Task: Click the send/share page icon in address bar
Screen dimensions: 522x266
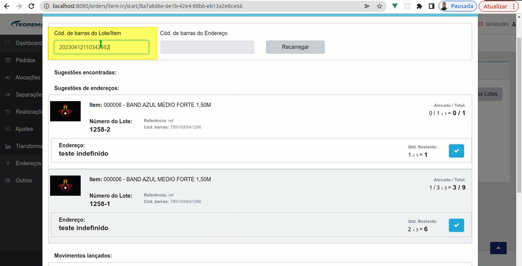Action: pyautogui.click(x=367, y=6)
